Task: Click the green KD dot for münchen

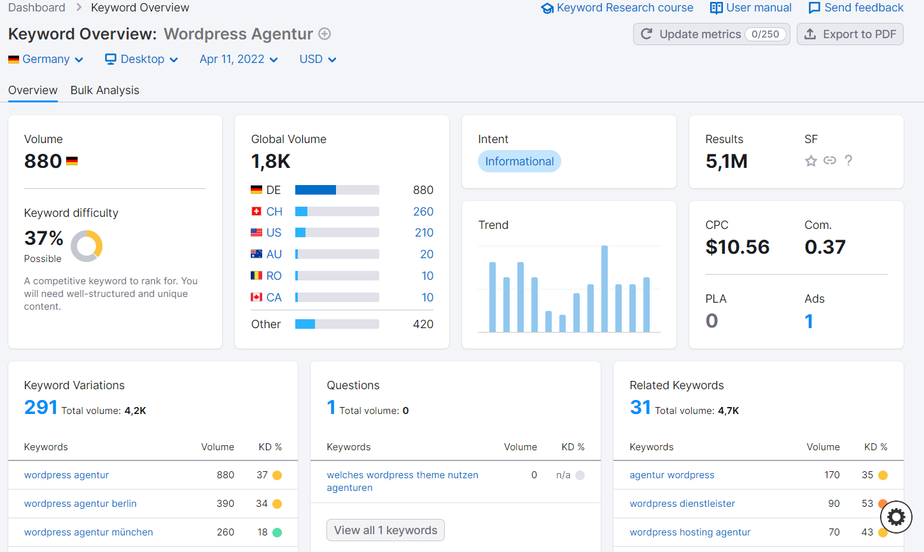Action: pos(277,532)
